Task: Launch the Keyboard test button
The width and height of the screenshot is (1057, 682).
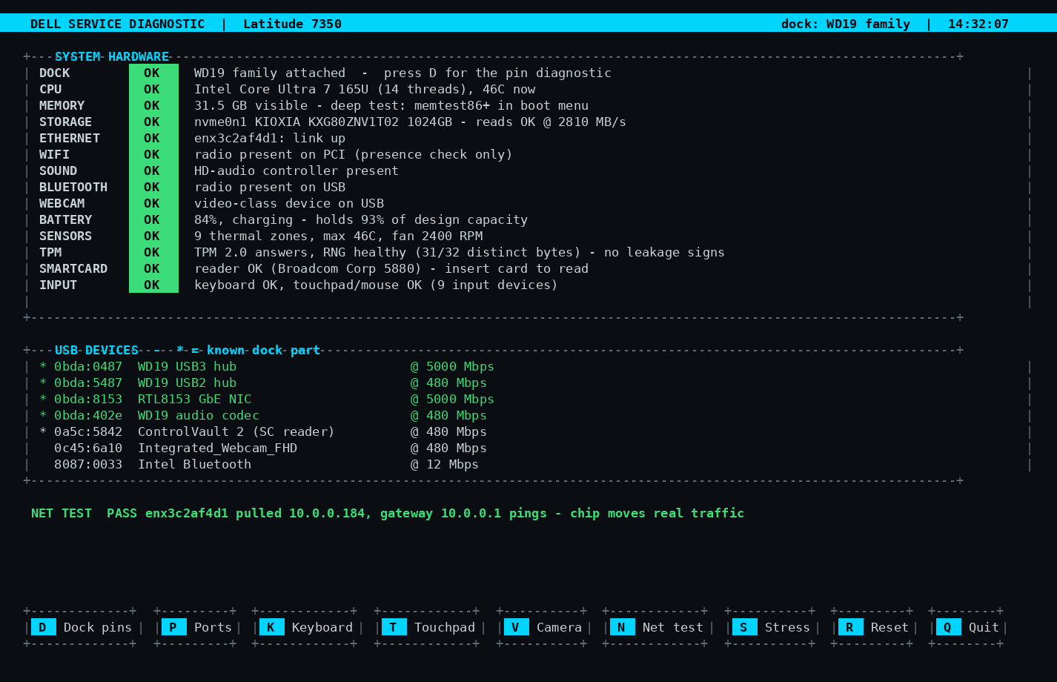Action: coord(306,627)
